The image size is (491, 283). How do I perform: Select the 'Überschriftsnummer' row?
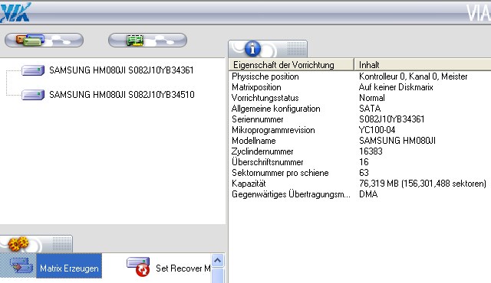click(360, 162)
